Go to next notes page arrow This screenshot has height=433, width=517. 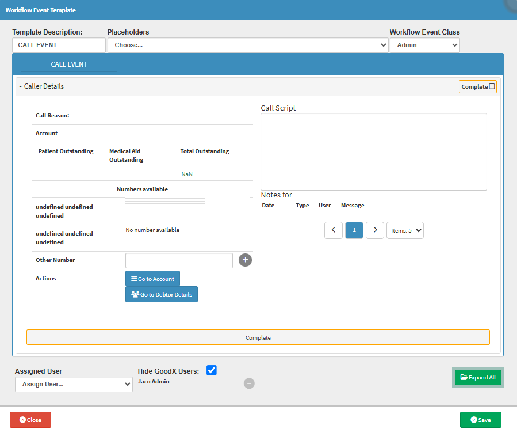tap(375, 230)
